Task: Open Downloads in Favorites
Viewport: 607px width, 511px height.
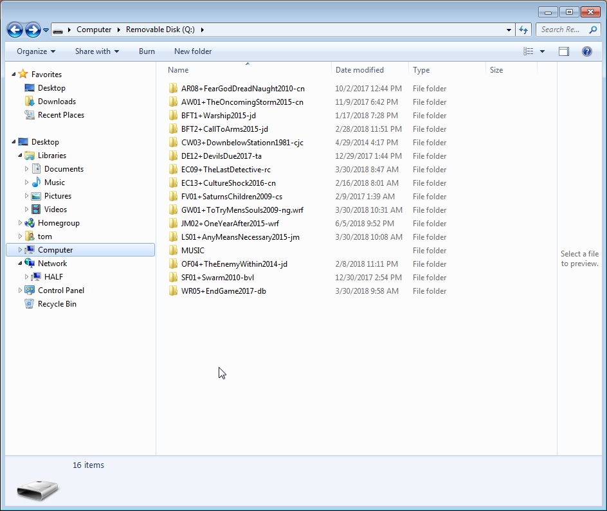Action: (x=57, y=102)
